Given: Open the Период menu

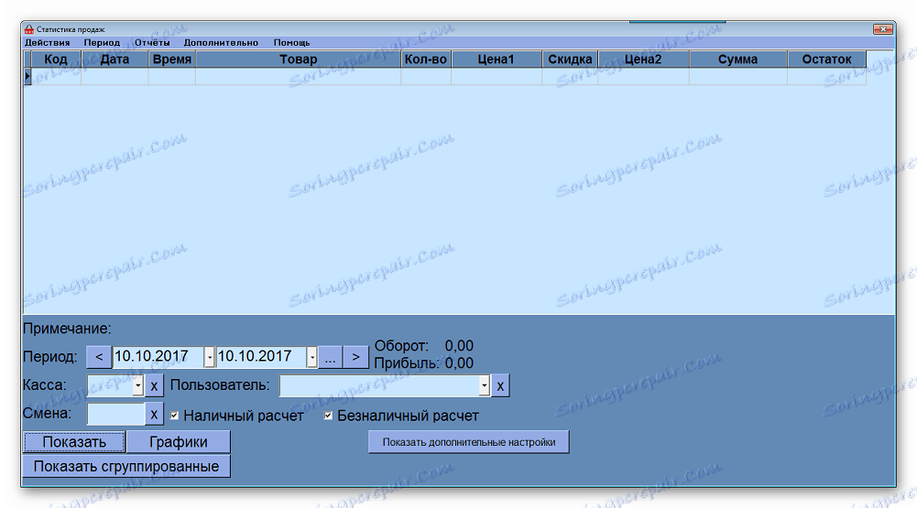Looking at the screenshot, I should (102, 43).
